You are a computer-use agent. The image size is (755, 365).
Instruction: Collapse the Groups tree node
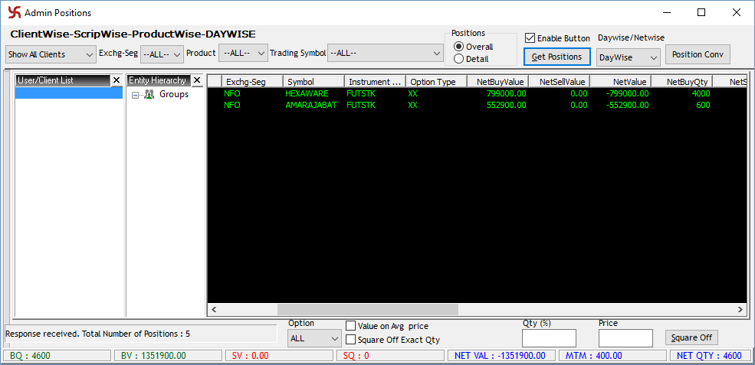click(x=135, y=95)
